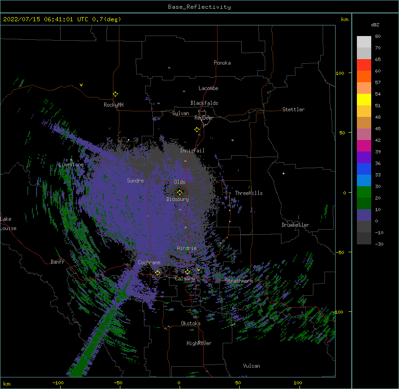Pick the bright green 20-30 dBZ swatch
399x389 pixels.
coord(364,192)
